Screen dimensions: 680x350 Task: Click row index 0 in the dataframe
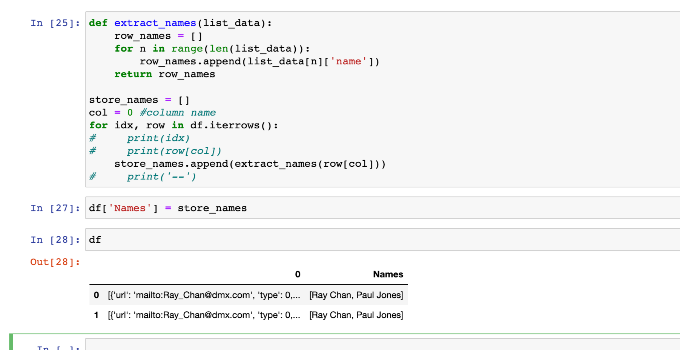pos(97,295)
